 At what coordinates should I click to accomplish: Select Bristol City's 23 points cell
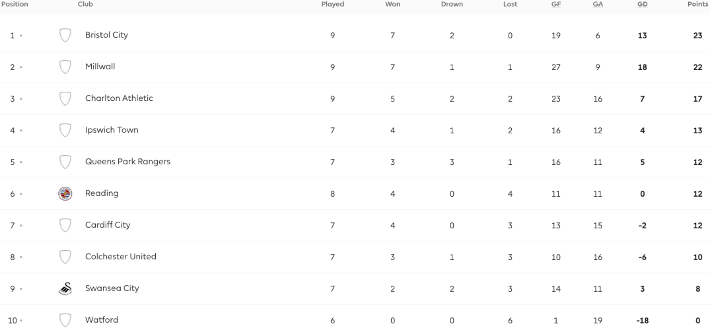coord(697,35)
